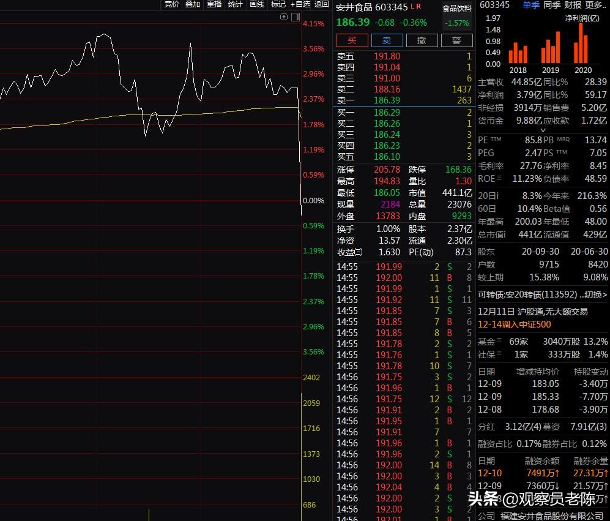
Task: Click the 募资 value 7.91亿(3)
Action: (x=589, y=427)
